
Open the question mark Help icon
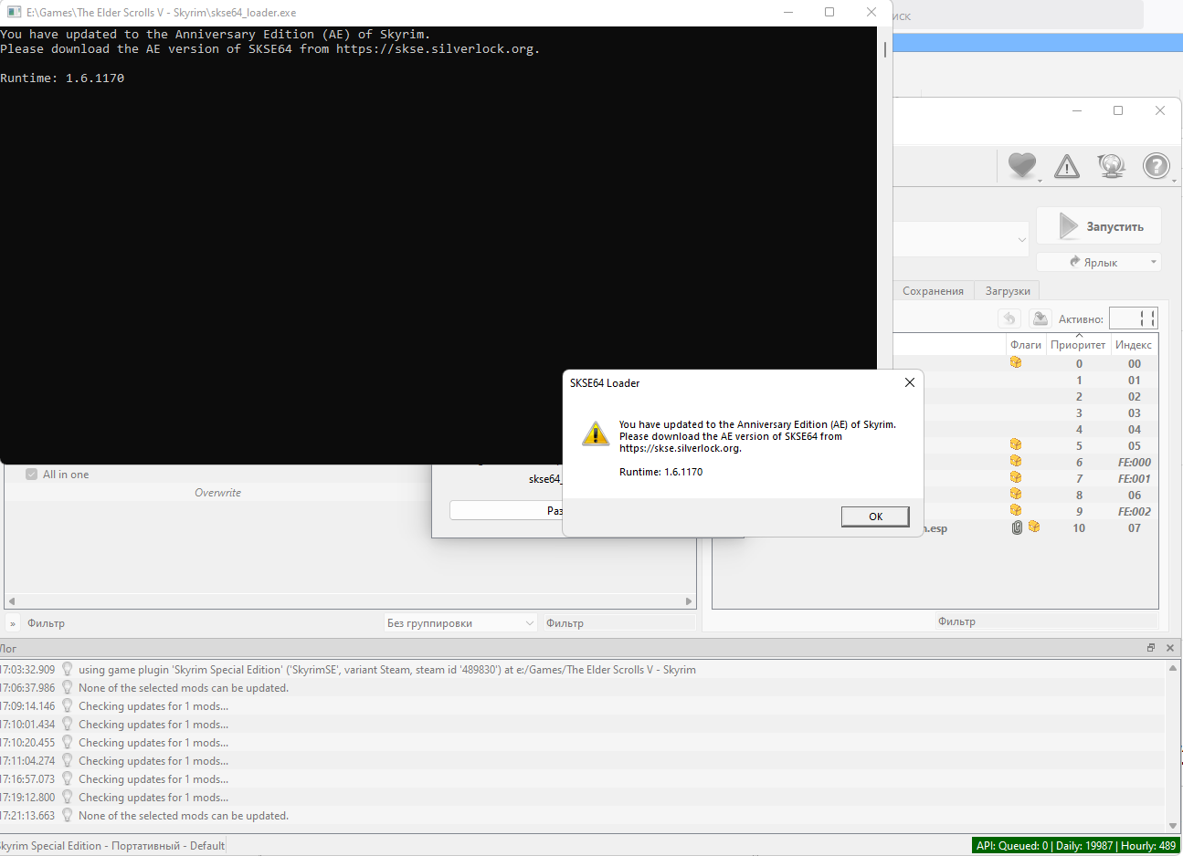(1157, 165)
